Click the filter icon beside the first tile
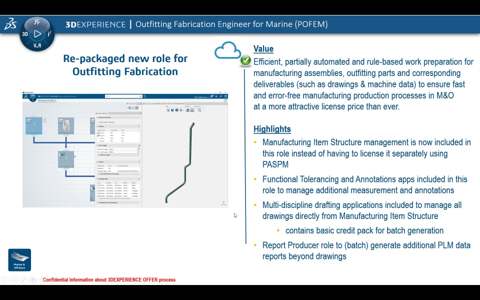This screenshot has height=300, width=480. (x=45, y=120)
